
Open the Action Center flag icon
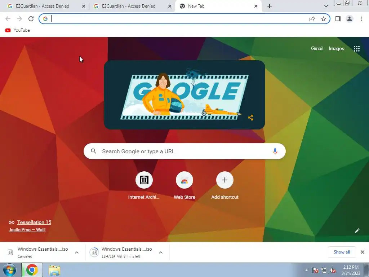(x=315, y=271)
